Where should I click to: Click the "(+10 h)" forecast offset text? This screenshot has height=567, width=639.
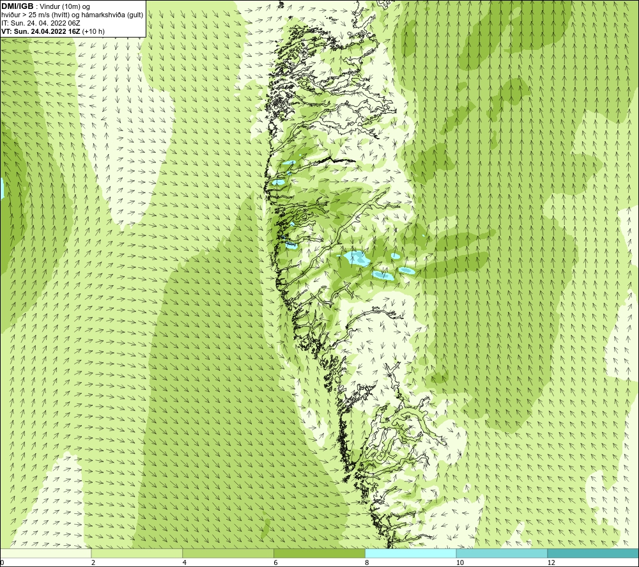(x=93, y=31)
